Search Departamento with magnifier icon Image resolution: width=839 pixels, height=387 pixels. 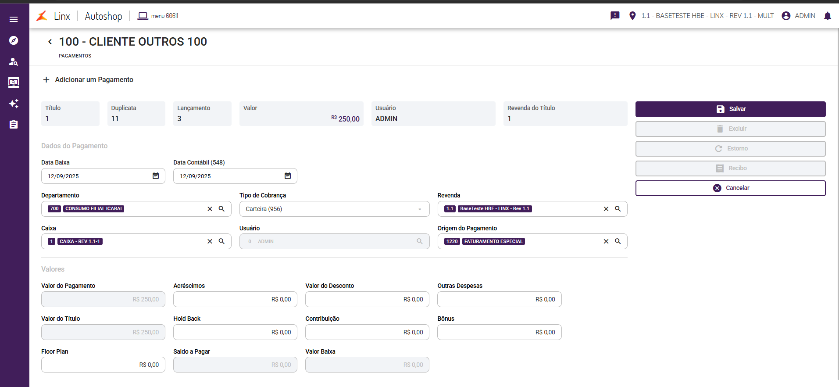pos(222,209)
